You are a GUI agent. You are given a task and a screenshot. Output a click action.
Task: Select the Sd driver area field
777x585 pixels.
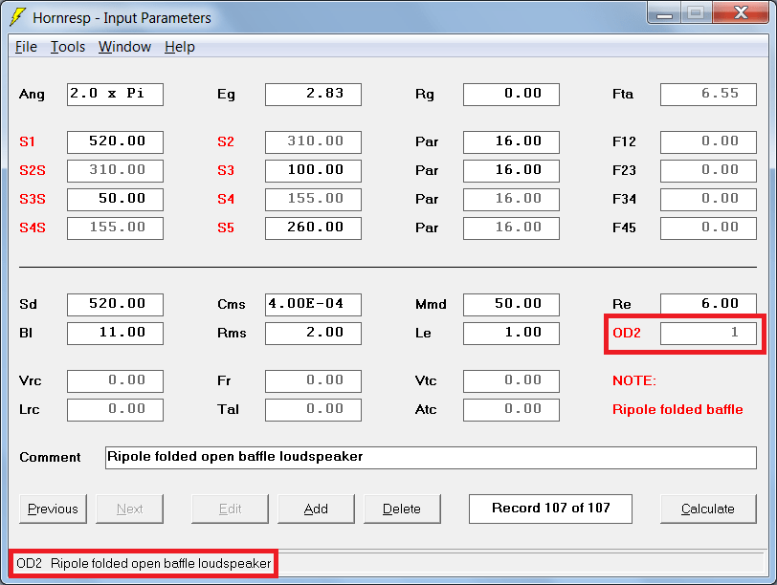pos(115,304)
